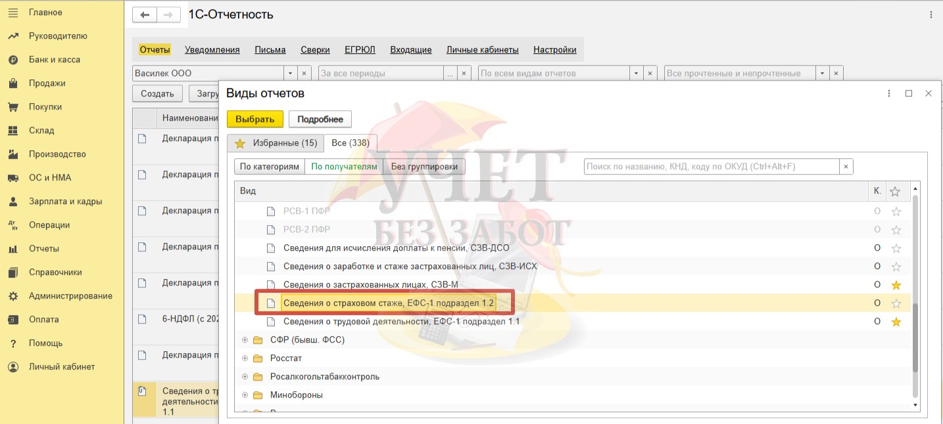The width and height of the screenshot is (943, 424).
Task: Select Сведения о застрахованных лицах, СЗВ-М
Action: 371,285
